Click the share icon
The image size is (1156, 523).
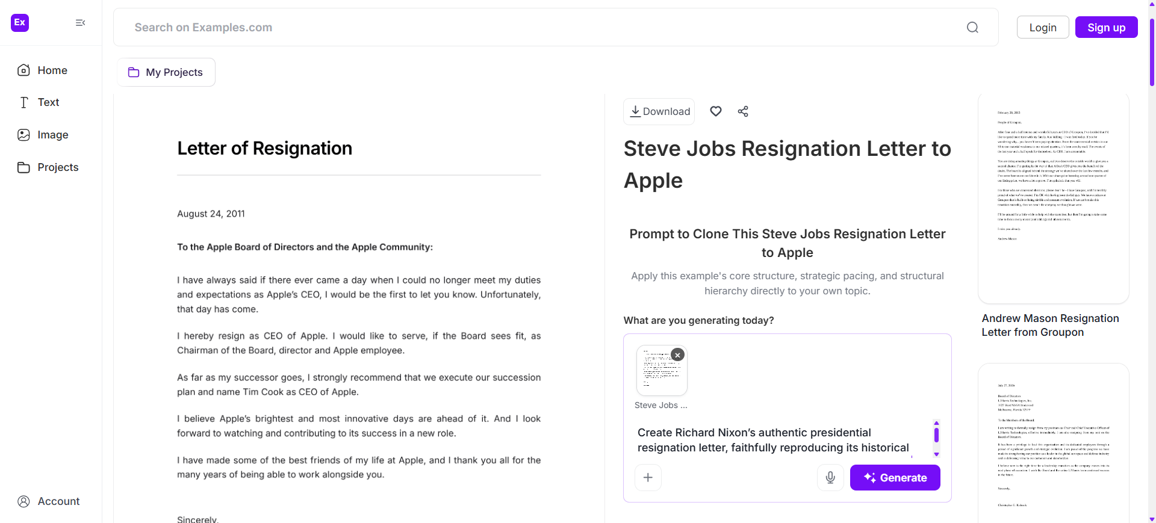pyautogui.click(x=743, y=111)
